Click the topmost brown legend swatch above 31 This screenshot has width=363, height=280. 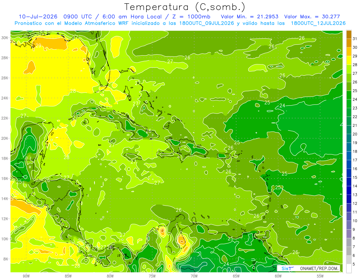349,34
